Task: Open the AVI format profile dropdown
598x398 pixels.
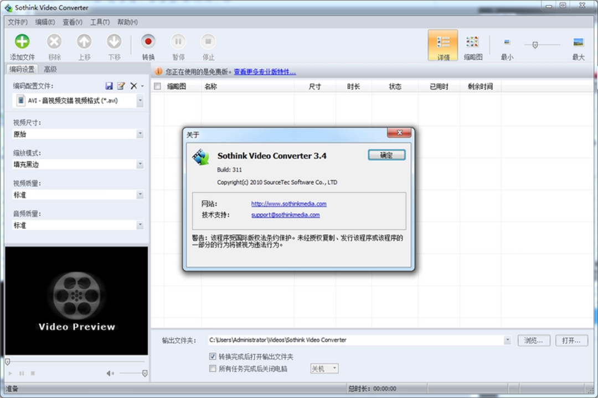Action: point(141,101)
